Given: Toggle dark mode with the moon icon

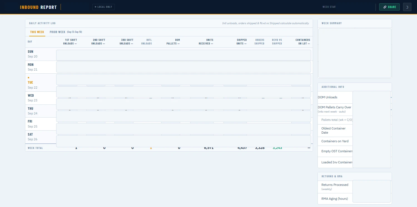Looking at the screenshot, I should pyautogui.click(x=407, y=7).
